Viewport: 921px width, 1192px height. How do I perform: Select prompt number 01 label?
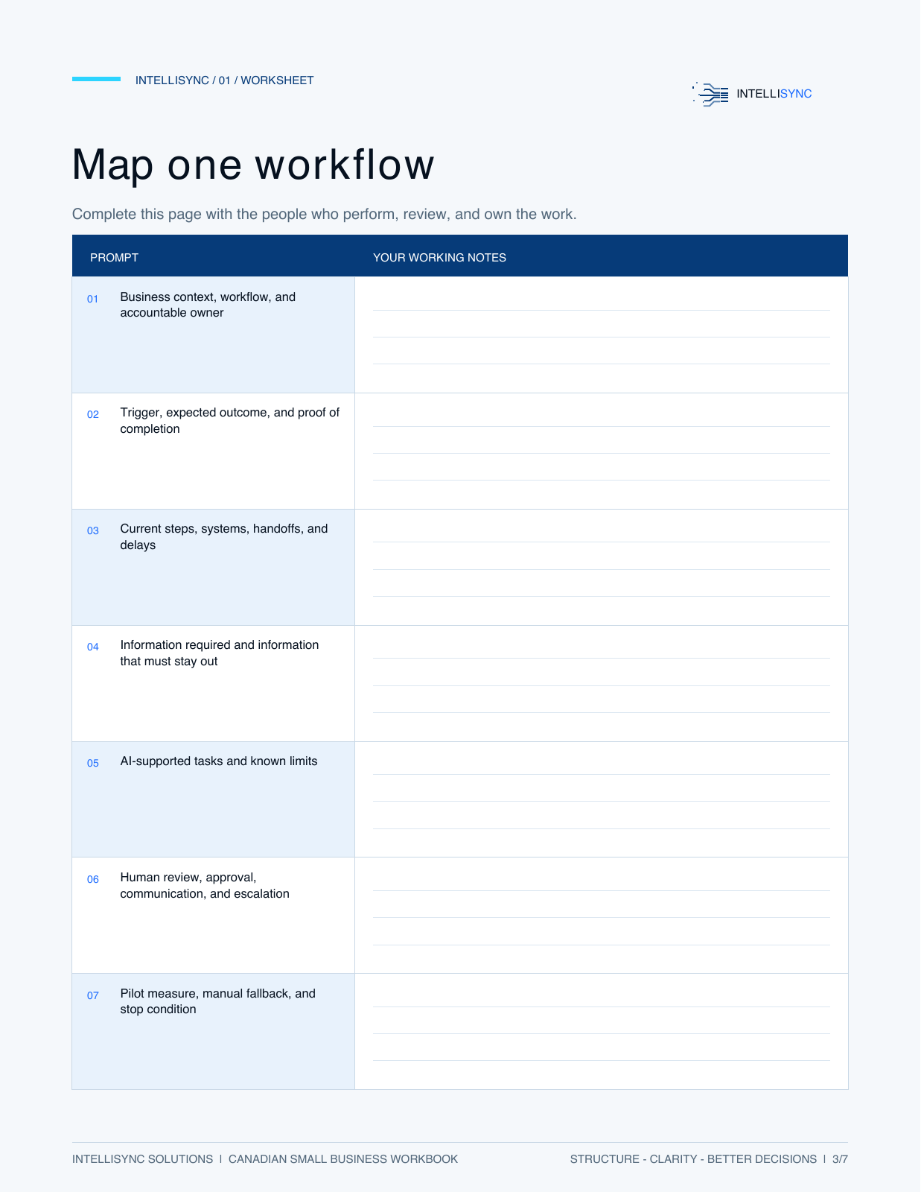[x=92, y=299]
